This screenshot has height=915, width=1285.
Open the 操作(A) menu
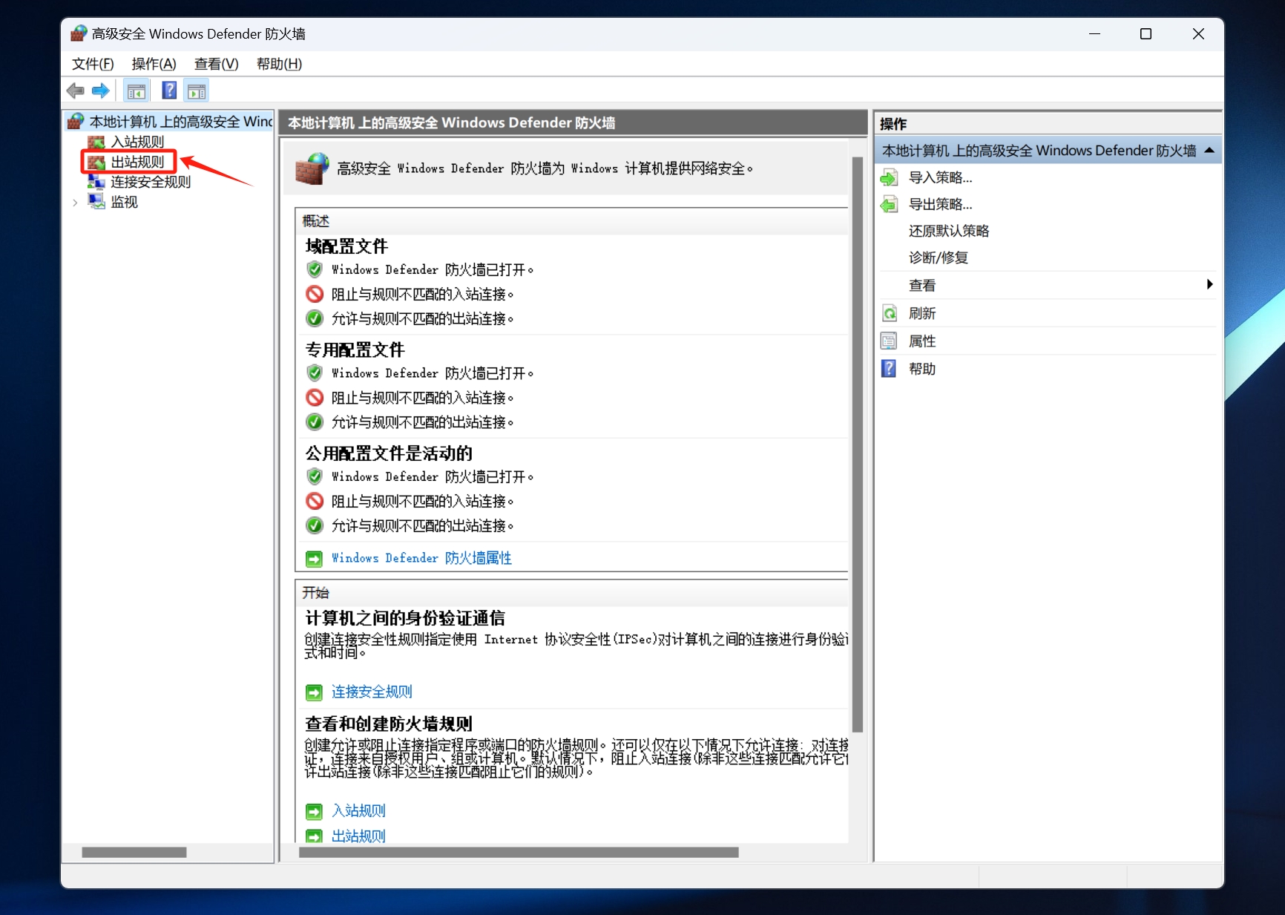tap(154, 64)
